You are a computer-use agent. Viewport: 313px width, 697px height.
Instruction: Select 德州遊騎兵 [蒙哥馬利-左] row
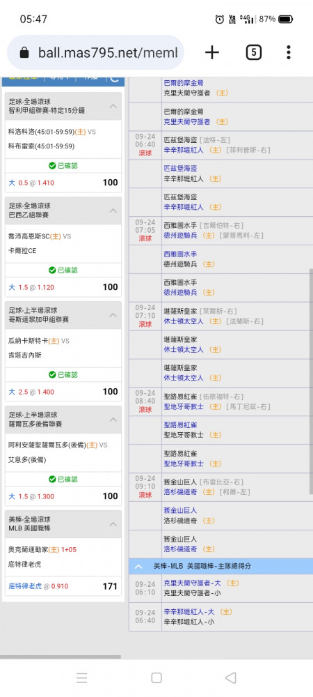pos(214,236)
